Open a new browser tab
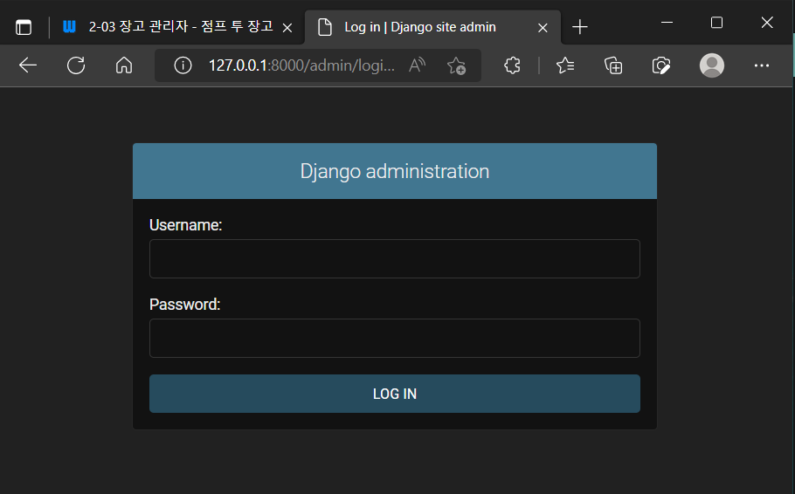Viewport: 795px width, 494px height. pyautogui.click(x=579, y=27)
